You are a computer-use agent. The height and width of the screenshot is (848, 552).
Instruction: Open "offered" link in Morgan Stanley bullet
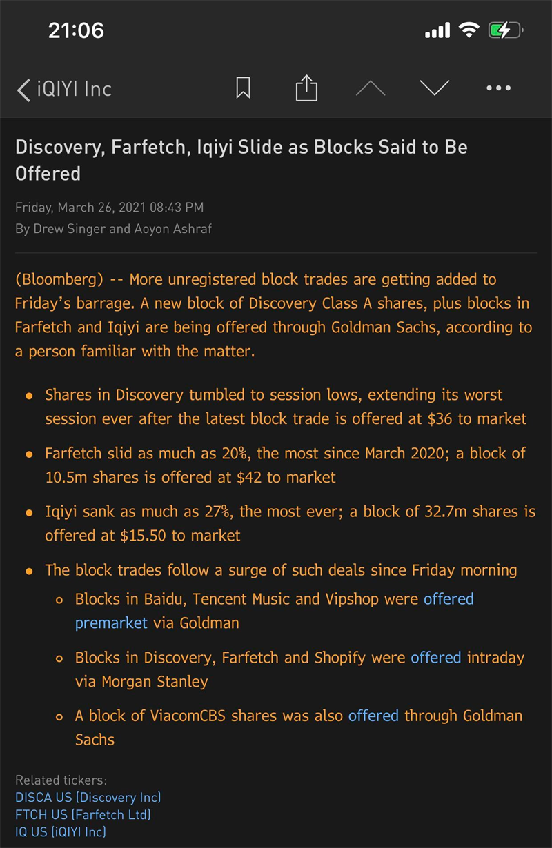coord(435,658)
